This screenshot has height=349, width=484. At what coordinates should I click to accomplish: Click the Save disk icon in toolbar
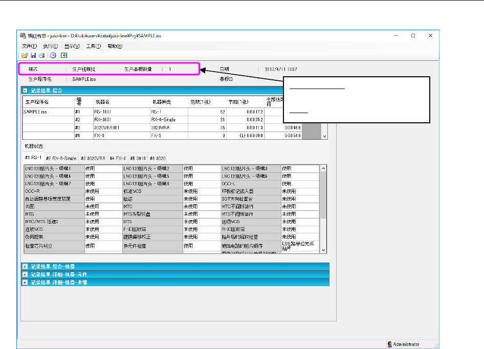click(x=33, y=55)
